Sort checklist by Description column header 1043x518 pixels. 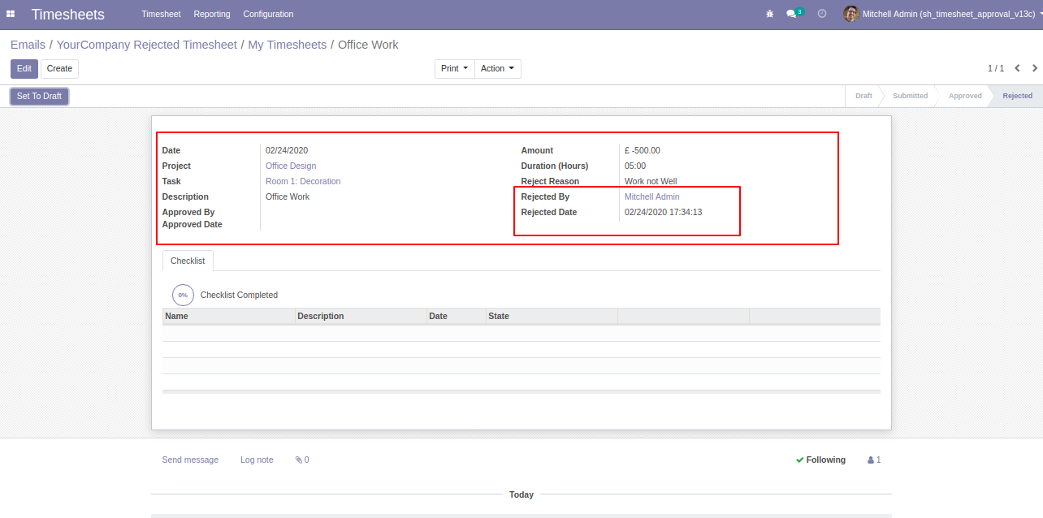[x=361, y=316]
